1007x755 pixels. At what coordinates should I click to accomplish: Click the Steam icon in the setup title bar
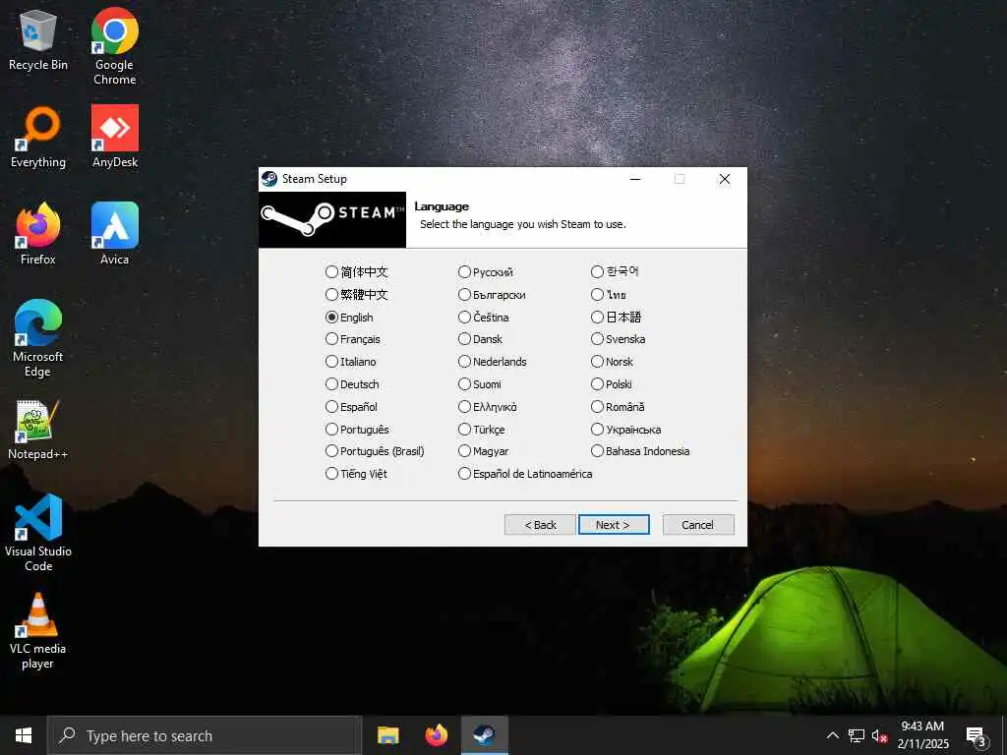[269, 179]
